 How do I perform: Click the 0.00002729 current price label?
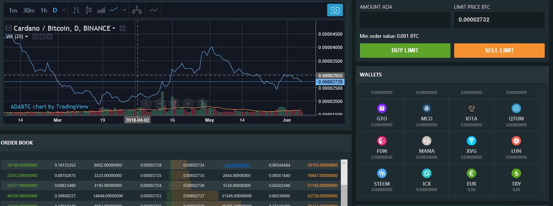click(330, 82)
